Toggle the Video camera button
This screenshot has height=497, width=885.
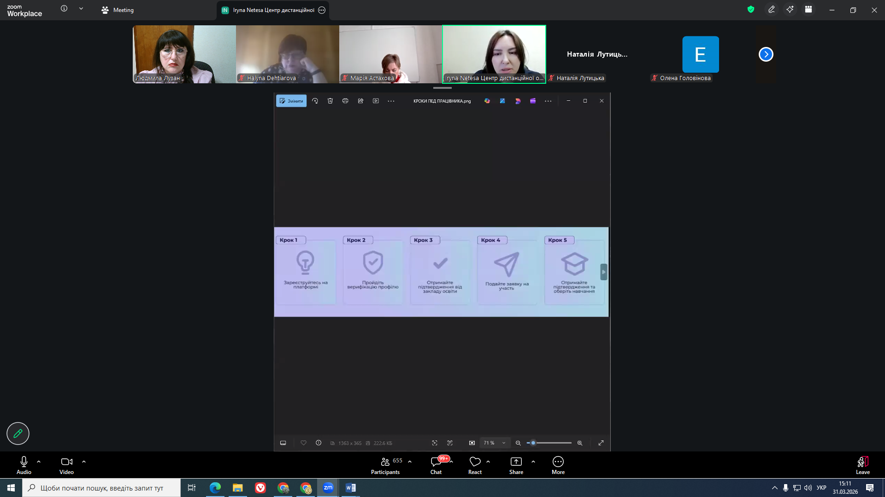click(x=66, y=462)
